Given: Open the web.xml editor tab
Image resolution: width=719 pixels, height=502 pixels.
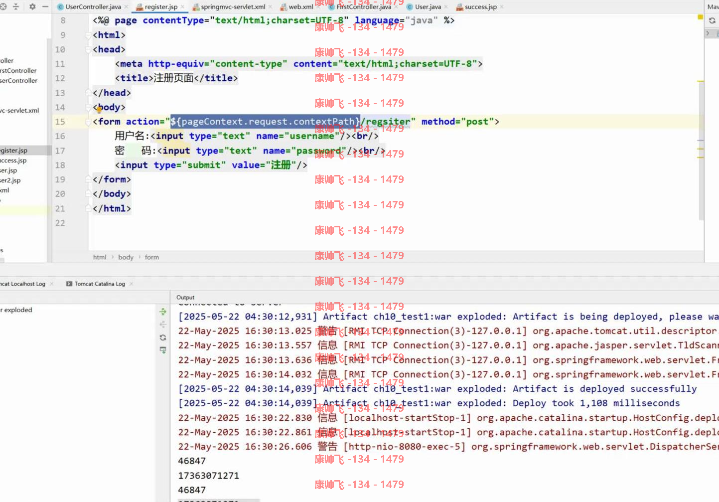Looking at the screenshot, I should click(x=301, y=7).
